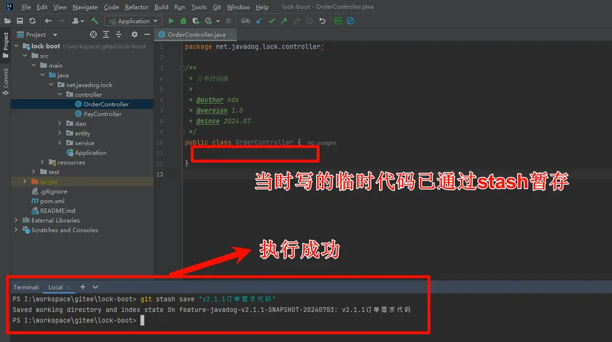This screenshot has height=342, width=612.
Task: Open the green monitor toolbar icon
Action: point(338,21)
